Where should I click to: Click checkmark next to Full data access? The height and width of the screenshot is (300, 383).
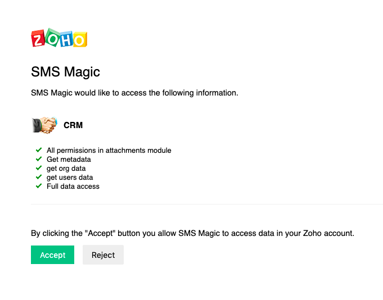[39, 186]
